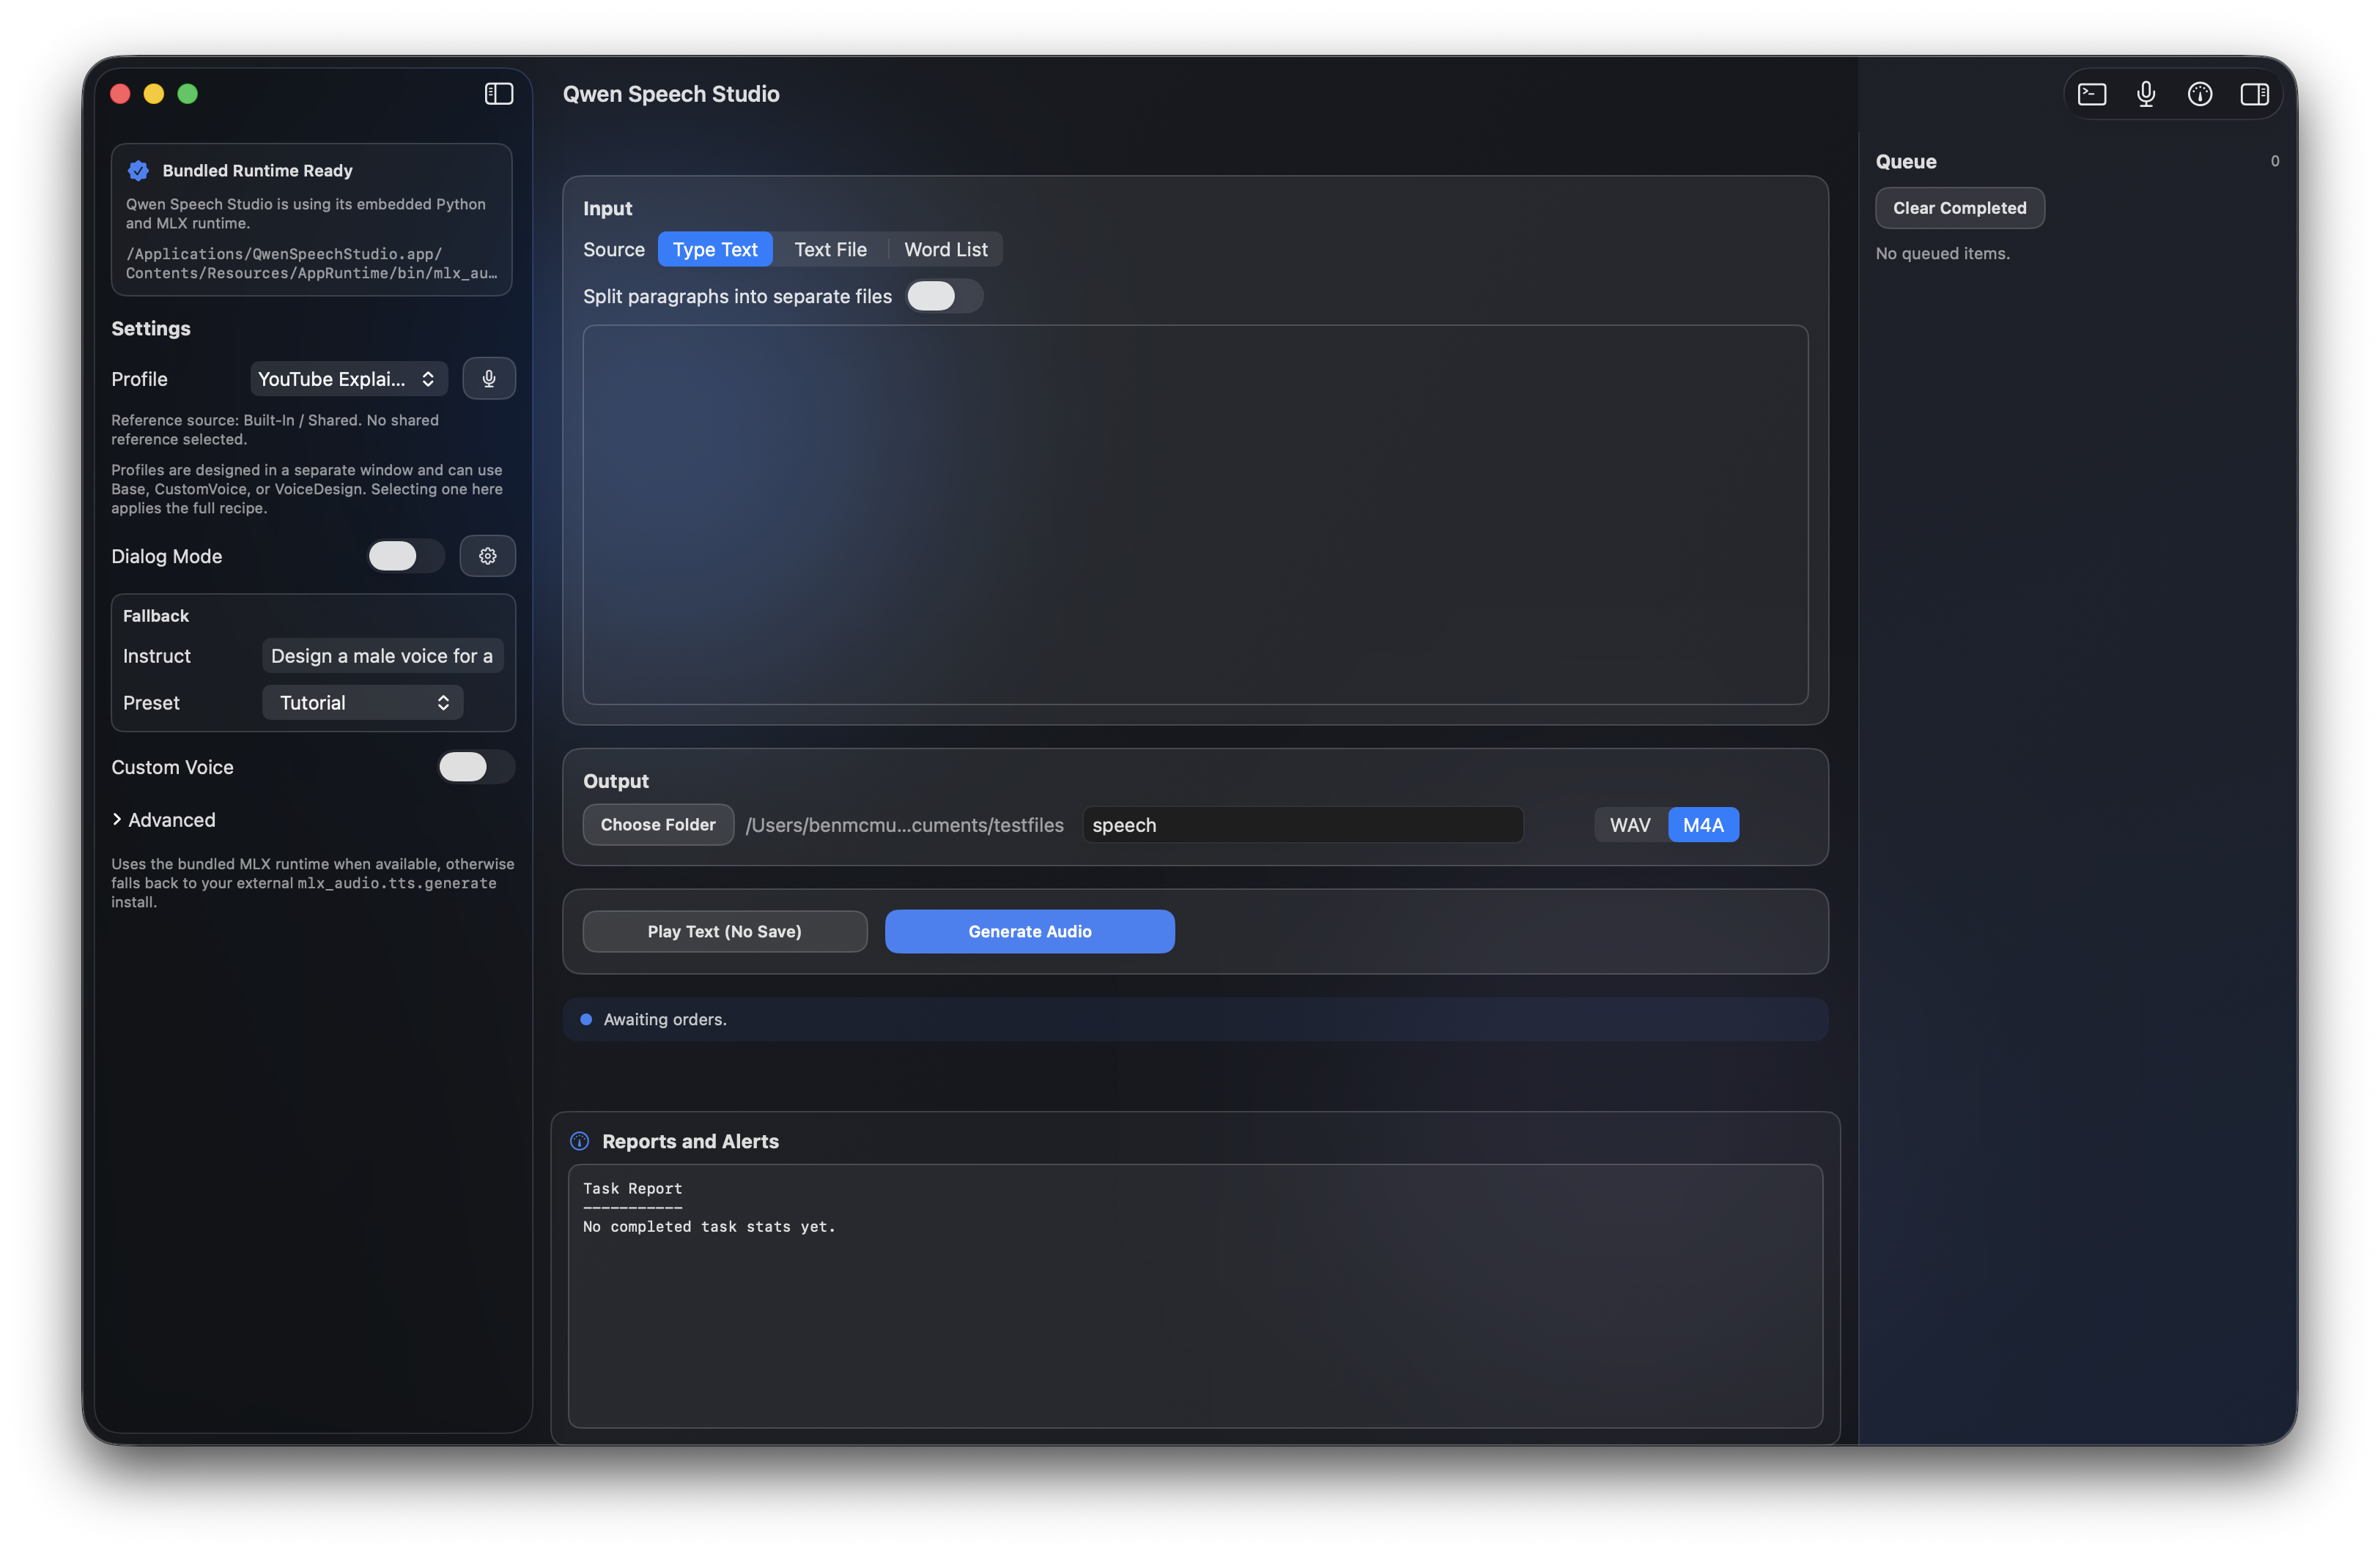Close the window with the red button
The image size is (2380, 1554).
(120, 94)
